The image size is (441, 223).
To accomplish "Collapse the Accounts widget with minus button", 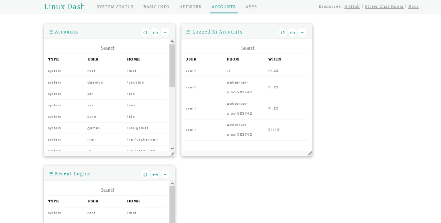I will tap(165, 32).
